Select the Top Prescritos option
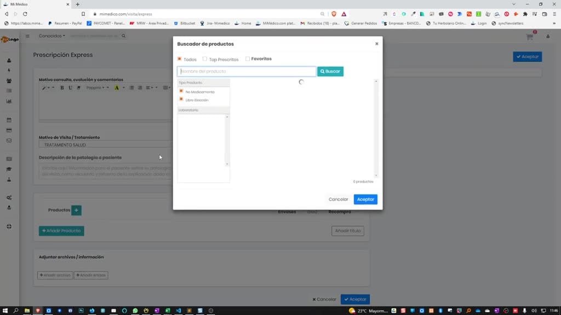The width and height of the screenshot is (561, 315). click(205, 59)
